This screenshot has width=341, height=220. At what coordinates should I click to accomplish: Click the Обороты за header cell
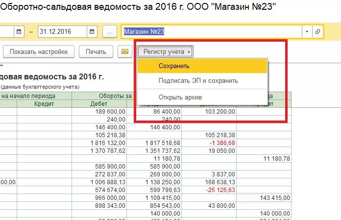(105, 96)
